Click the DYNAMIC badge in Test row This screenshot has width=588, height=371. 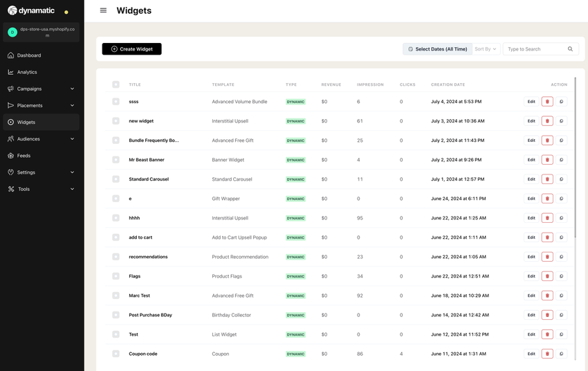click(295, 334)
